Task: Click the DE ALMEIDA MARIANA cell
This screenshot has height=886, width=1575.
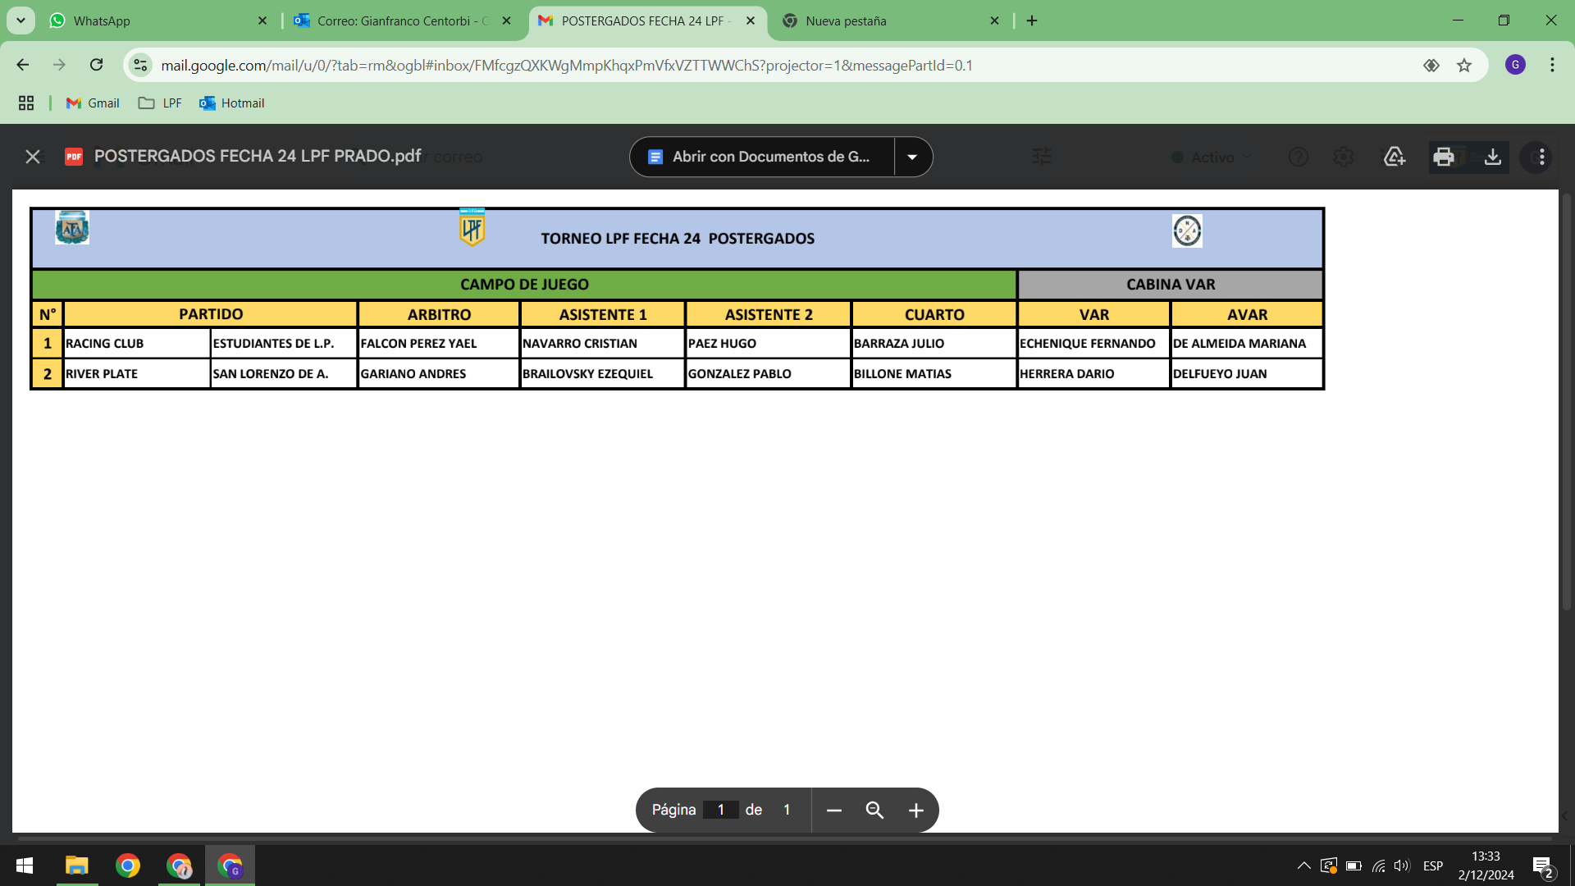Action: [1247, 343]
